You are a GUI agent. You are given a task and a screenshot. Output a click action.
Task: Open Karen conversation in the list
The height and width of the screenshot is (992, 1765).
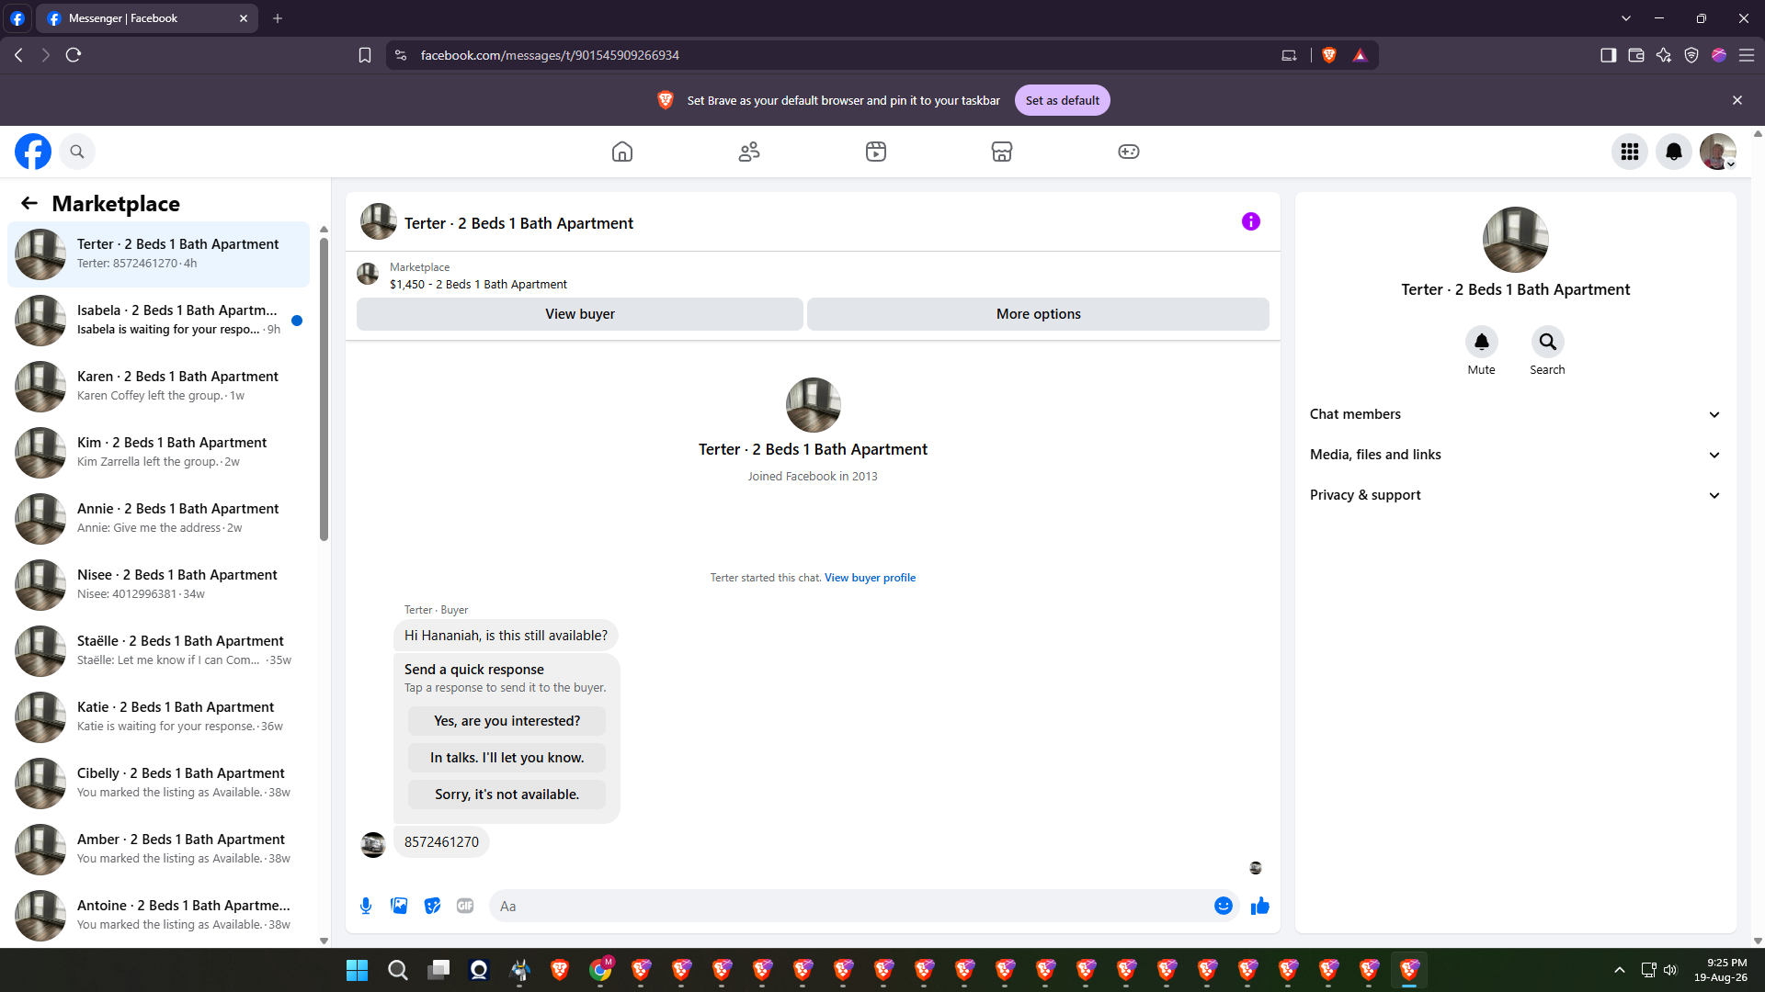(158, 387)
